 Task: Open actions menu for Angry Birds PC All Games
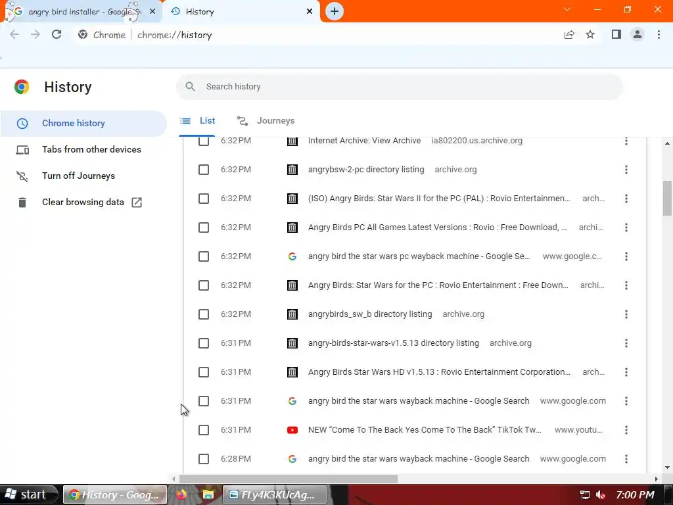tap(626, 227)
